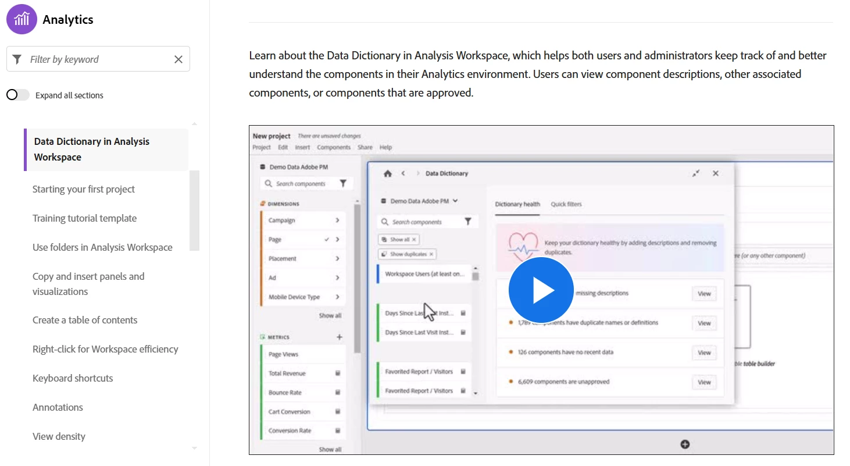Focus the Filter by keyword input

point(98,59)
